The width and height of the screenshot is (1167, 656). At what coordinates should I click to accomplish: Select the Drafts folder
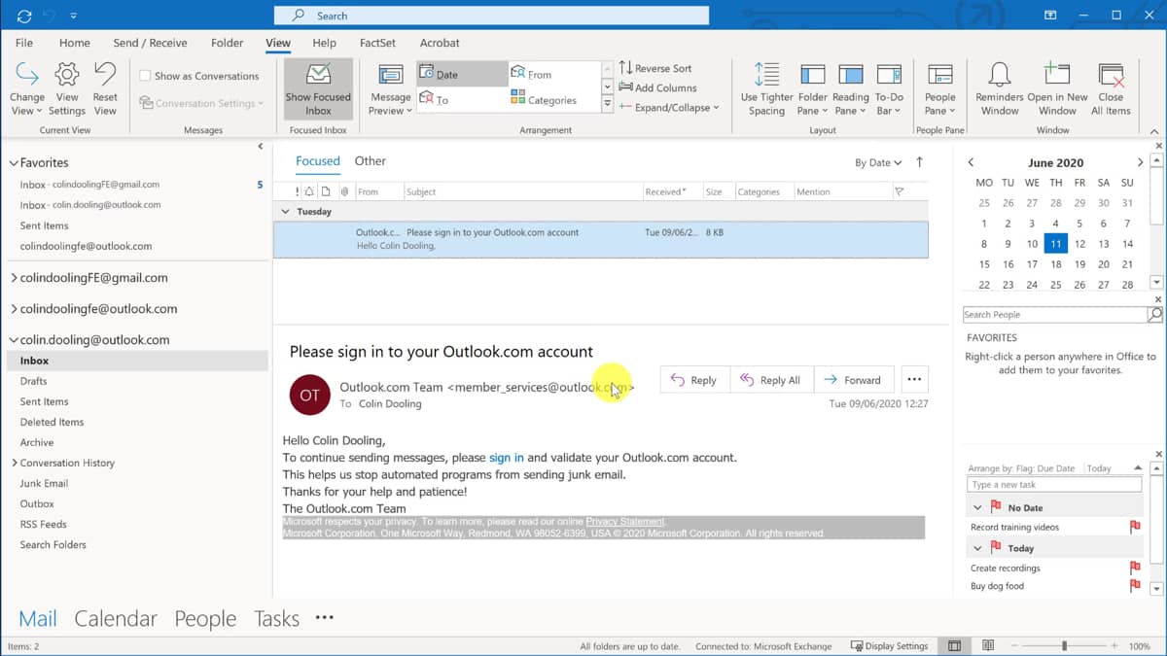(34, 381)
